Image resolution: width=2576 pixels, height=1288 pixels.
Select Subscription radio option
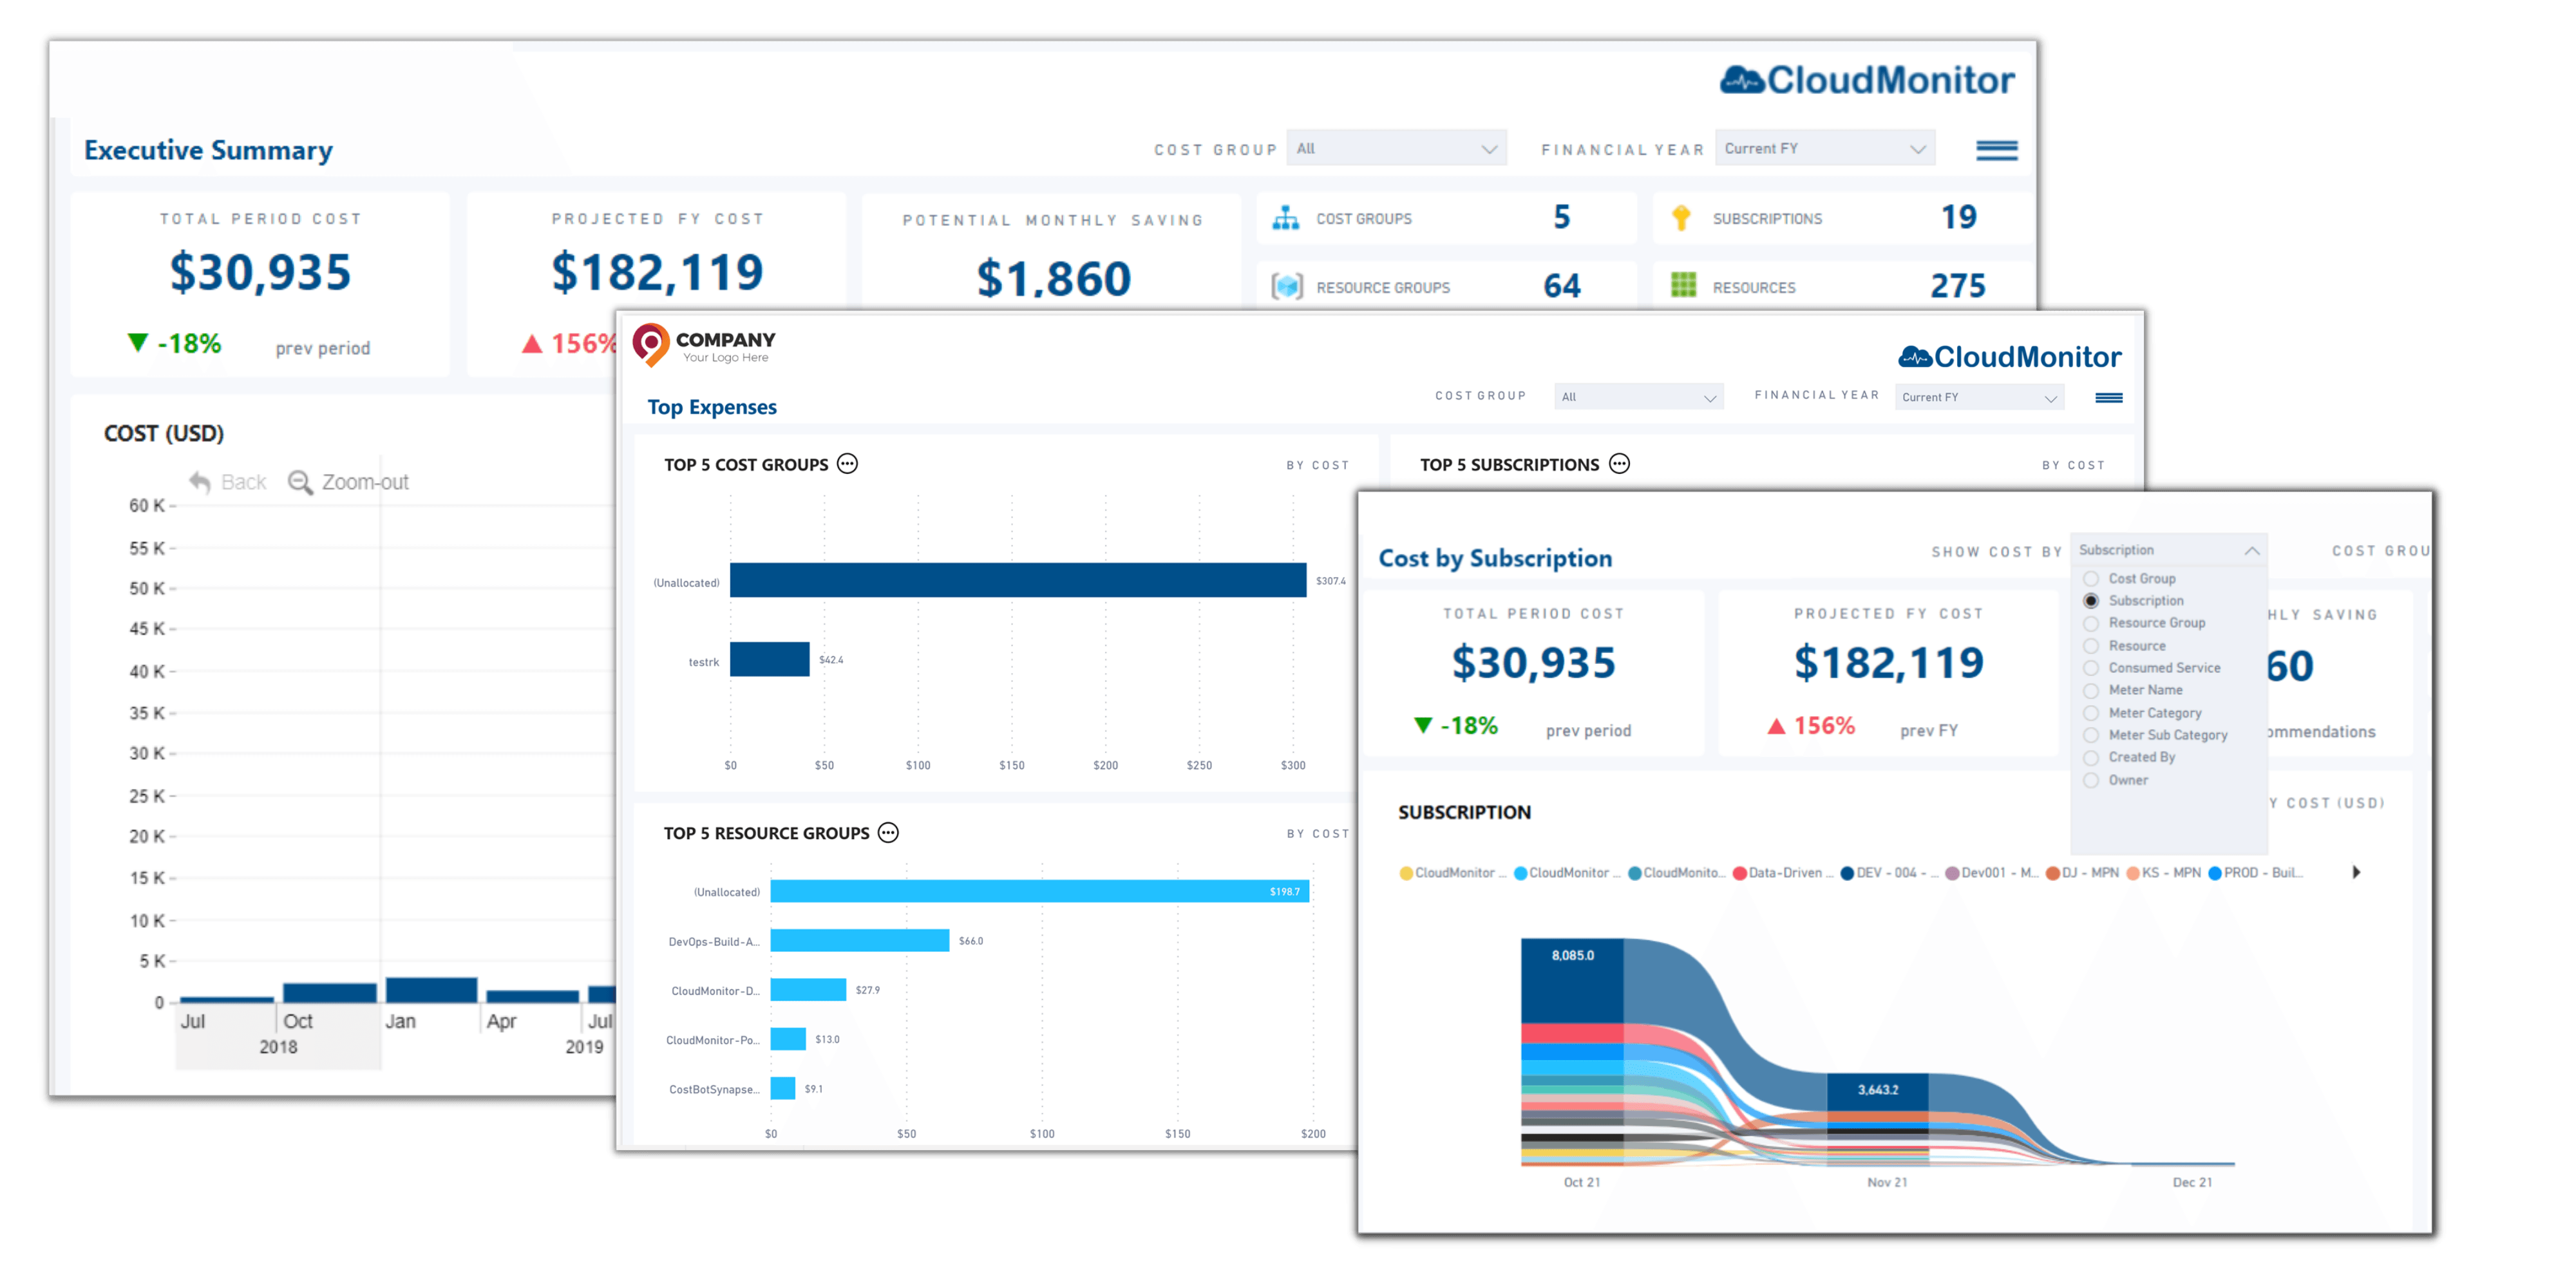(x=2090, y=601)
